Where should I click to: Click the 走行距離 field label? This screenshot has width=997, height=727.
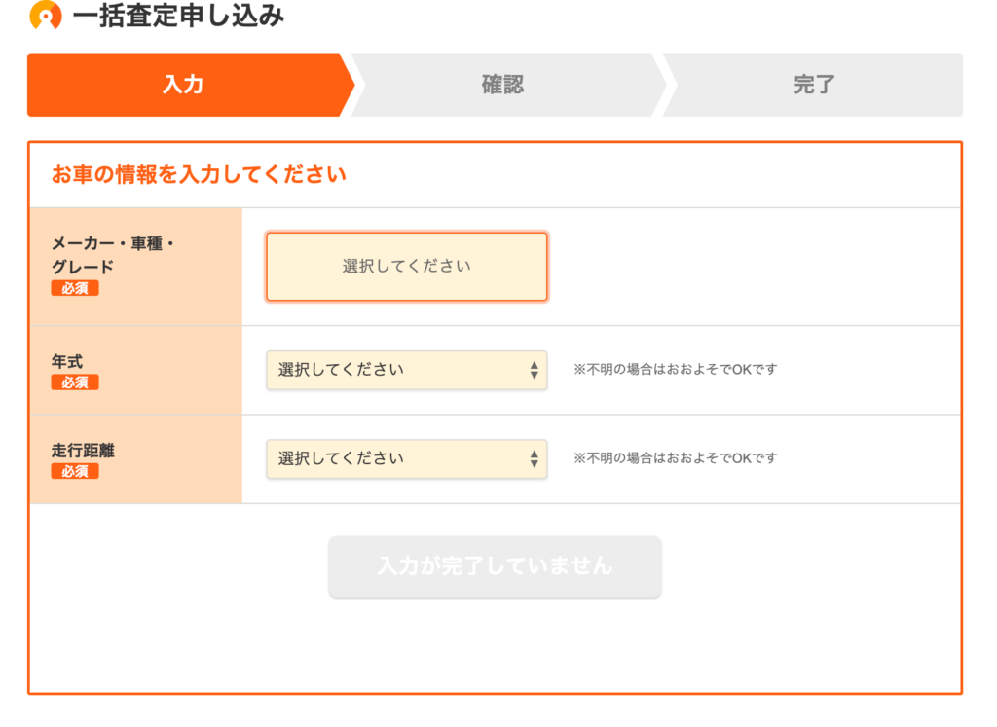(x=83, y=451)
